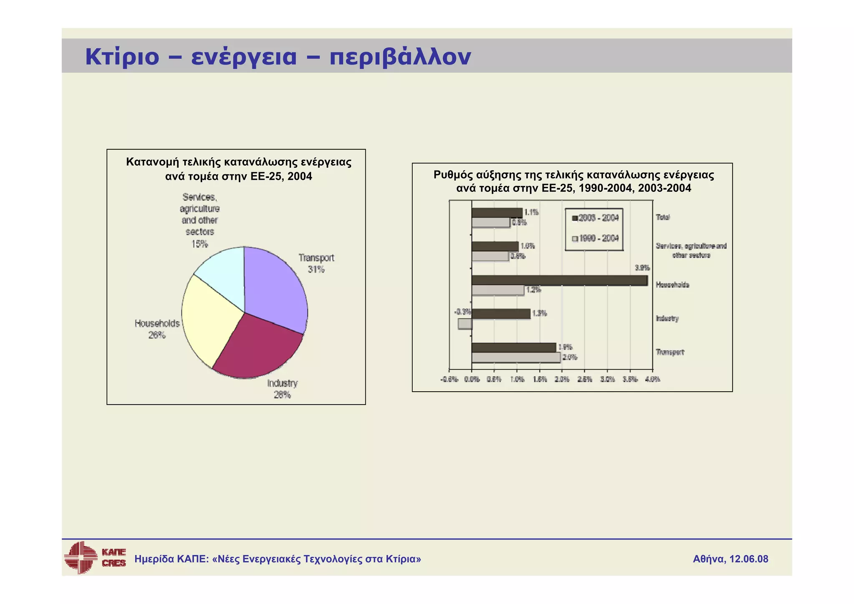The height and width of the screenshot is (604, 854).
Task: Click the 'Total' category label on bar chart
Action: (x=663, y=217)
